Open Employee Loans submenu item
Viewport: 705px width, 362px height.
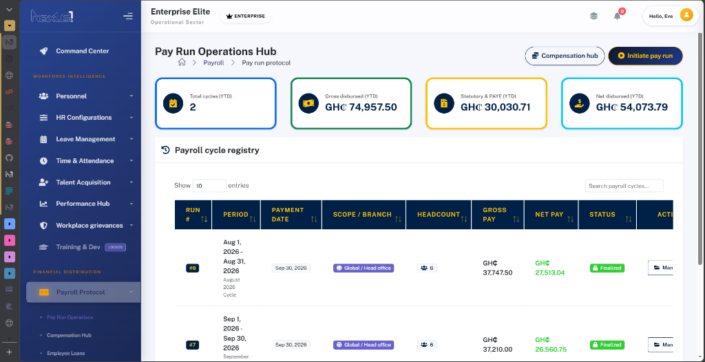65,354
